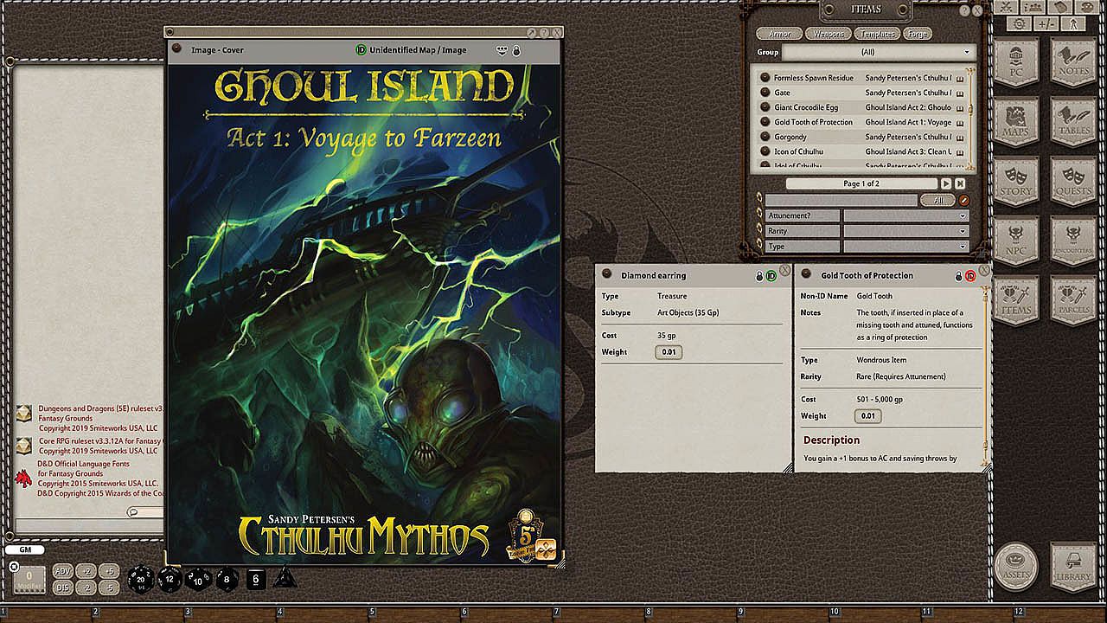Open the Quests sidebar button
Image resolution: width=1107 pixels, height=623 pixels.
(x=1073, y=182)
